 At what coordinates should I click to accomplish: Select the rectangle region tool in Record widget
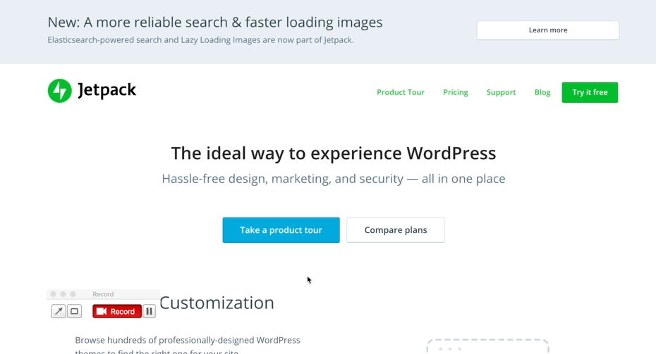point(75,311)
